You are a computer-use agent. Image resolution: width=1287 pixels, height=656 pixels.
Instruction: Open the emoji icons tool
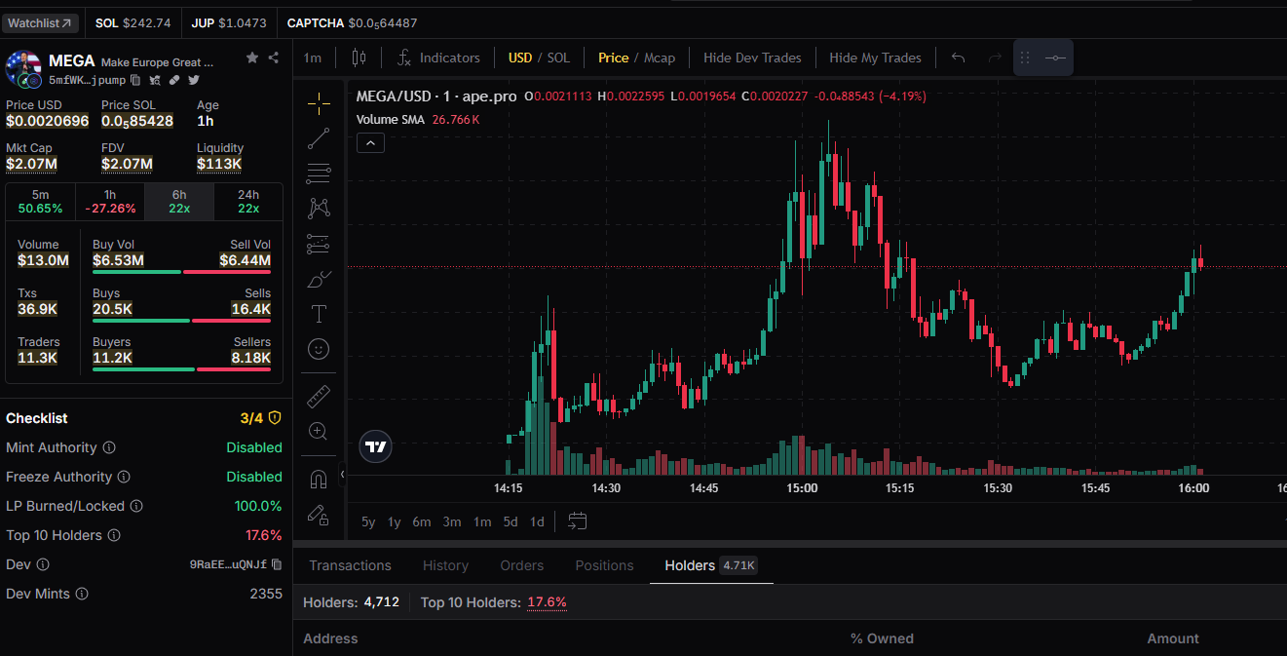coord(319,348)
